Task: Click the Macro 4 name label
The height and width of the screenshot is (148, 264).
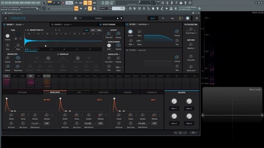Action: pyautogui.click(x=189, y=123)
